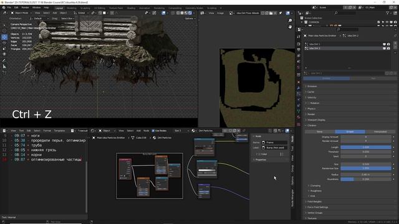Screen dimensions: 399x224
Task: Toggle Use Nodes checkbox
Action: coord(153,131)
